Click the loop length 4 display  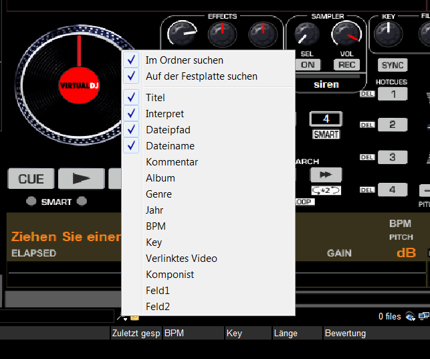326,119
